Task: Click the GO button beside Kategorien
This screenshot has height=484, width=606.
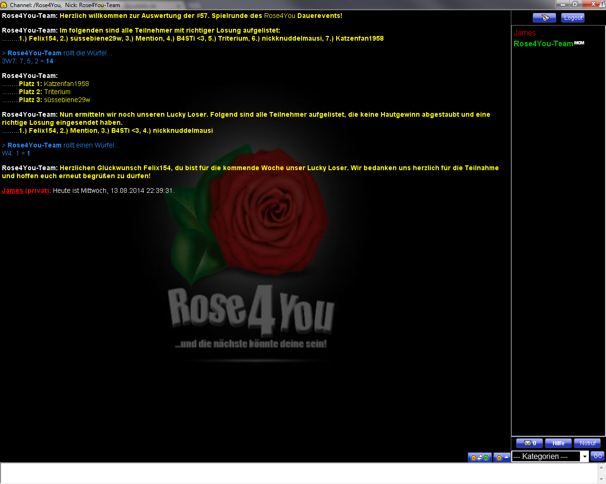Action: pyautogui.click(x=597, y=456)
